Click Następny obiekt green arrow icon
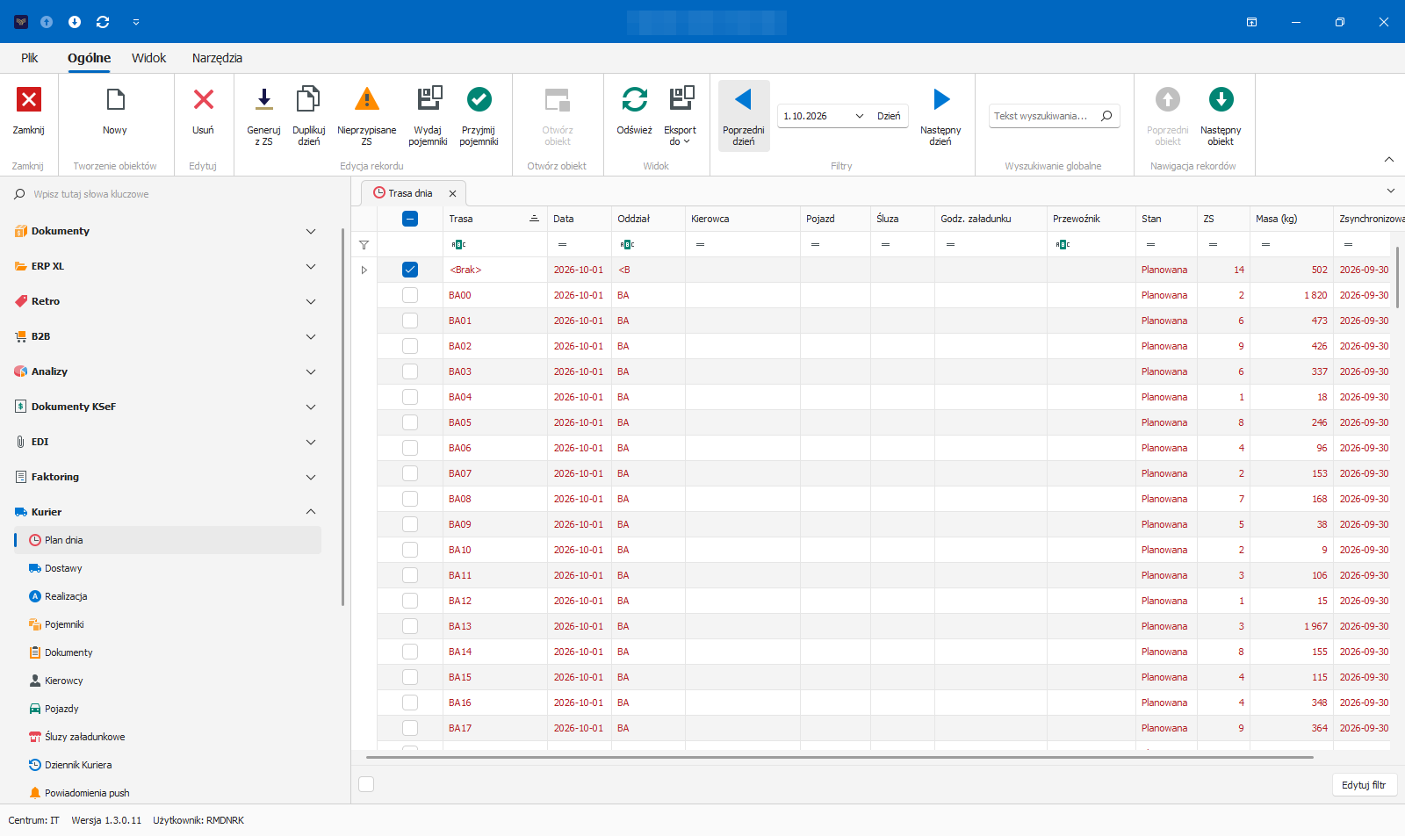The image size is (1405, 836). pyautogui.click(x=1221, y=99)
